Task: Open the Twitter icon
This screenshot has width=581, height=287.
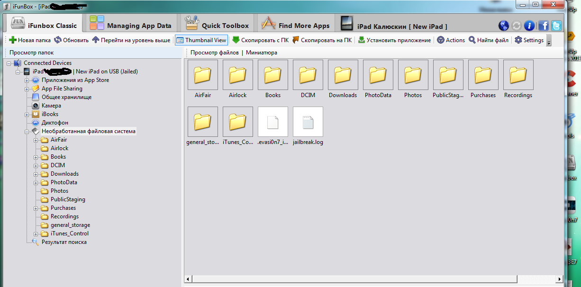Action: (556, 26)
